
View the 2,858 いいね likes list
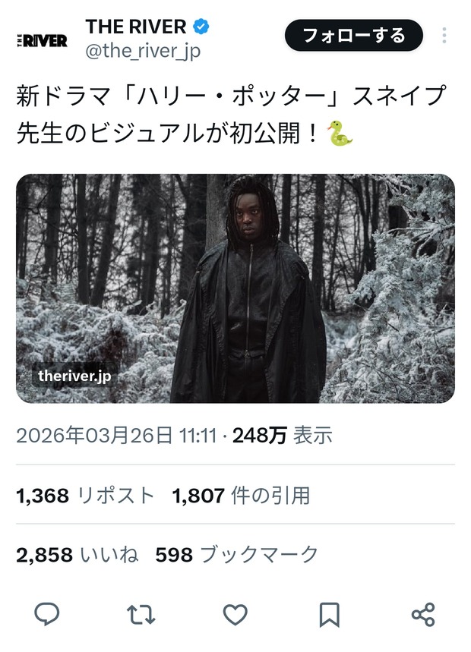[x=77, y=555]
